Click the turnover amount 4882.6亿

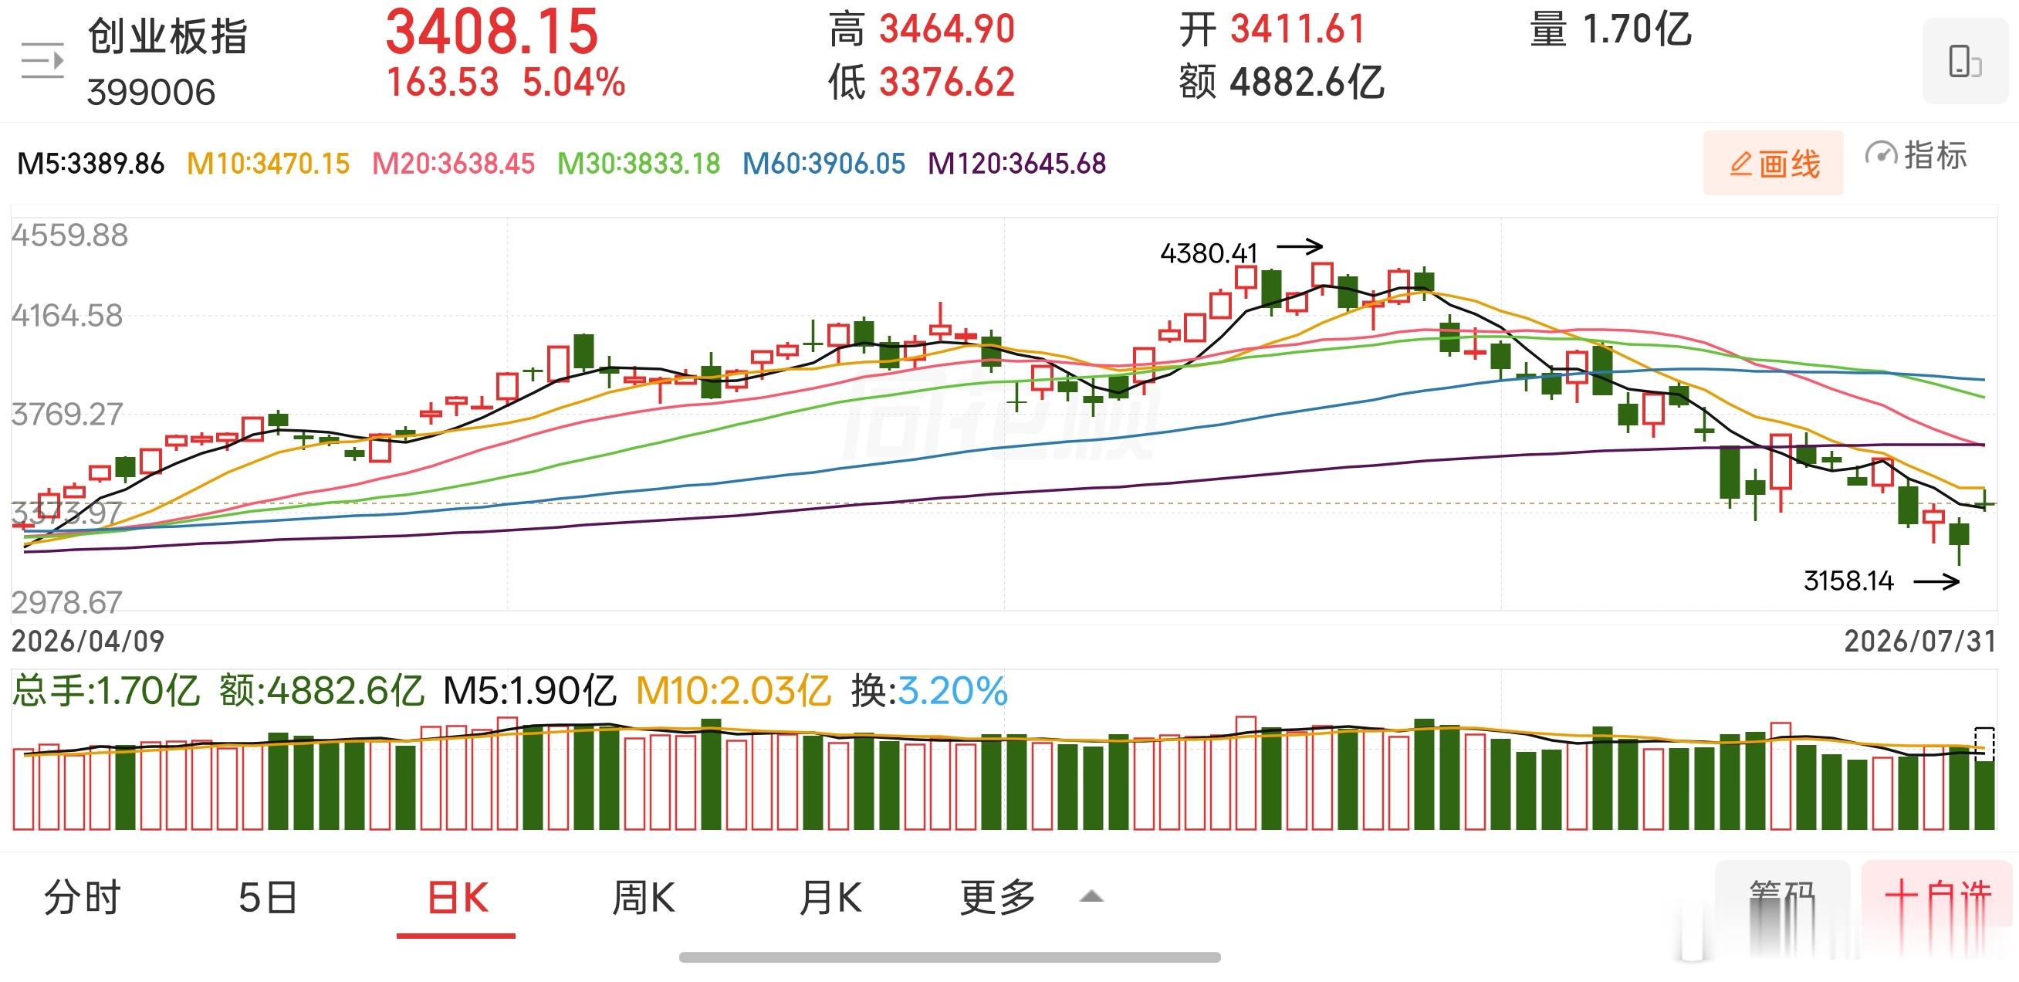(x=1307, y=83)
